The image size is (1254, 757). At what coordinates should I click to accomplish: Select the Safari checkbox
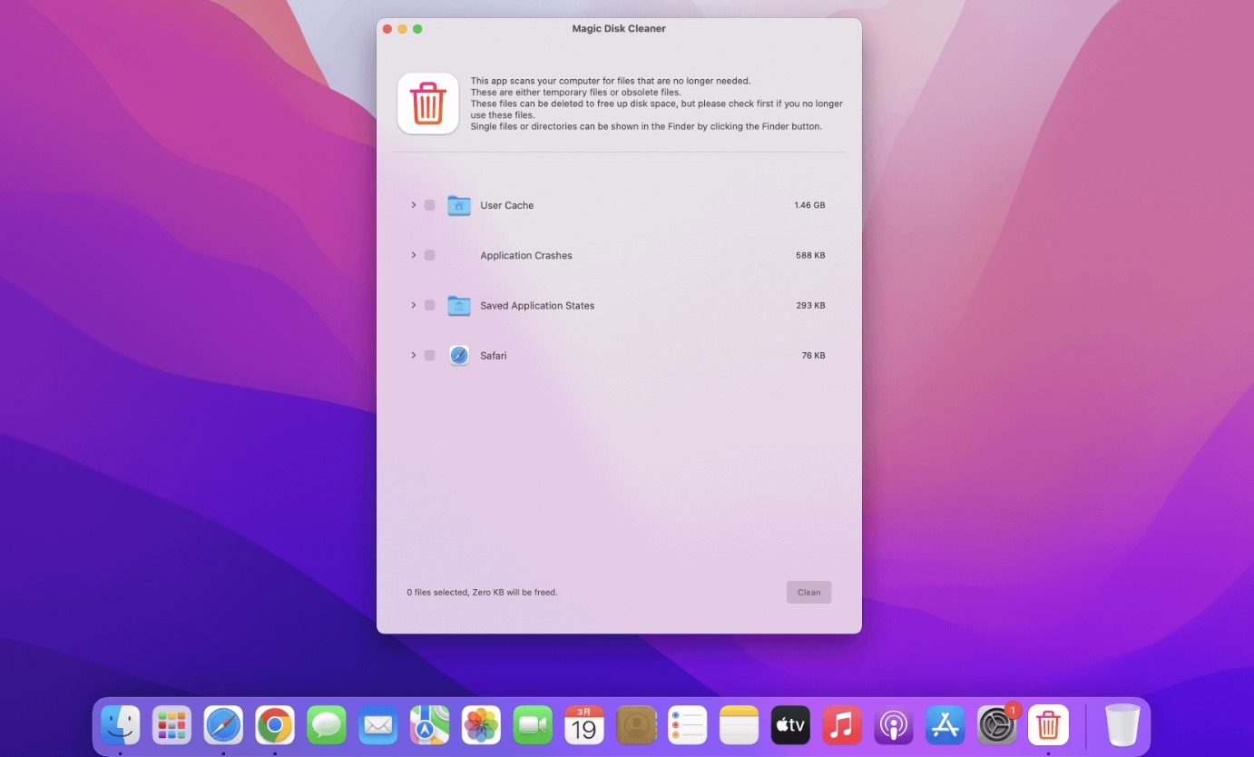pyautogui.click(x=430, y=356)
